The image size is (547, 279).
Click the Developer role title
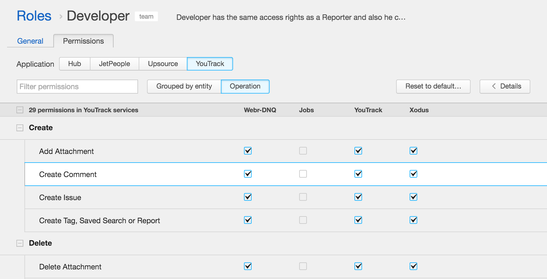pos(98,16)
